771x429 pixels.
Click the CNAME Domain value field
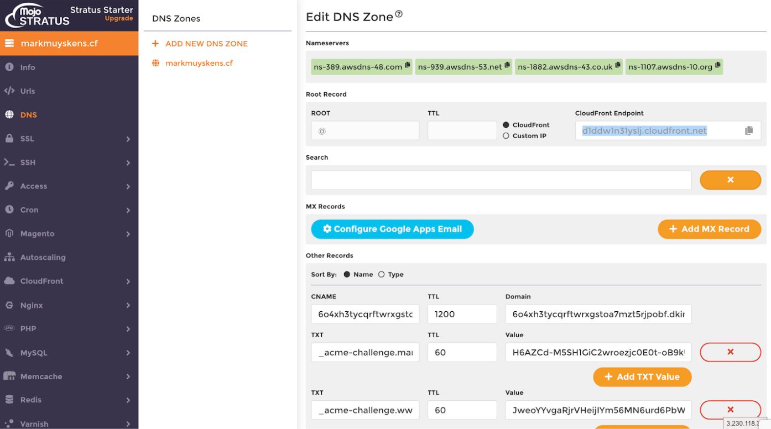[x=598, y=314]
